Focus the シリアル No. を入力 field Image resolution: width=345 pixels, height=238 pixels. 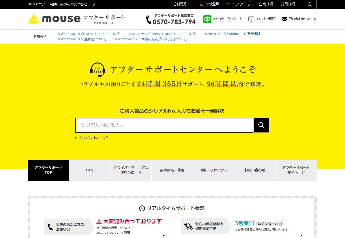point(164,125)
